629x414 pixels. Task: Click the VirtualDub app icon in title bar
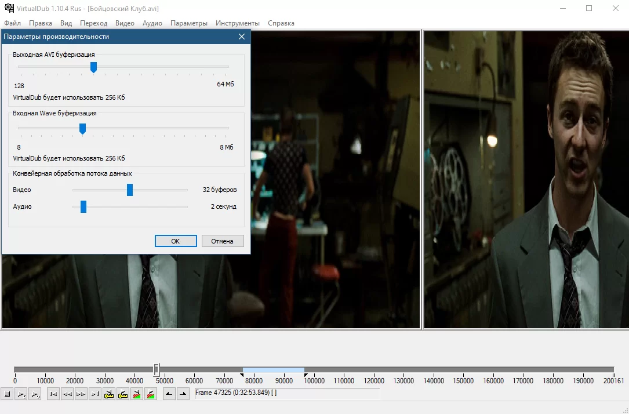tap(9, 8)
